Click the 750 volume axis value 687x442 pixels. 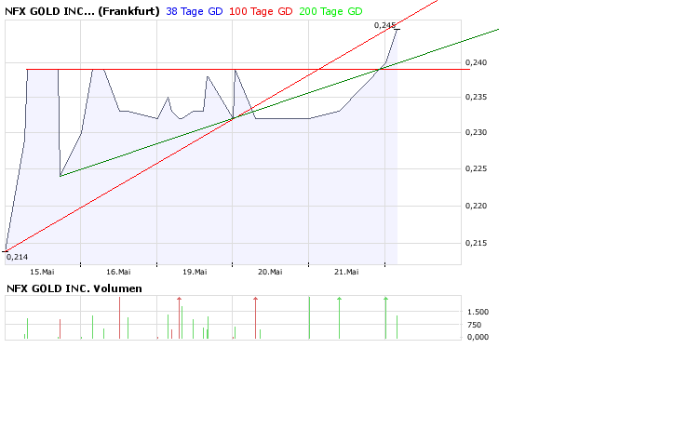(x=474, y=325)
